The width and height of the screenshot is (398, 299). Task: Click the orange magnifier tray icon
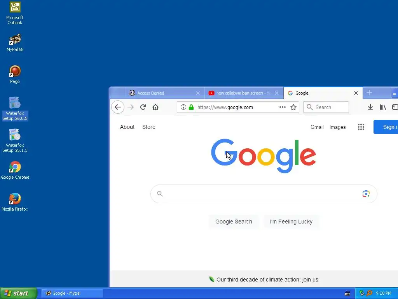click(370, 293)
